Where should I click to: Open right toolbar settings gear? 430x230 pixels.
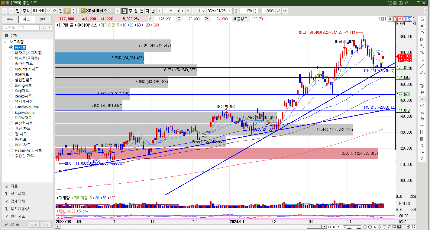click(x=422, y=26)
